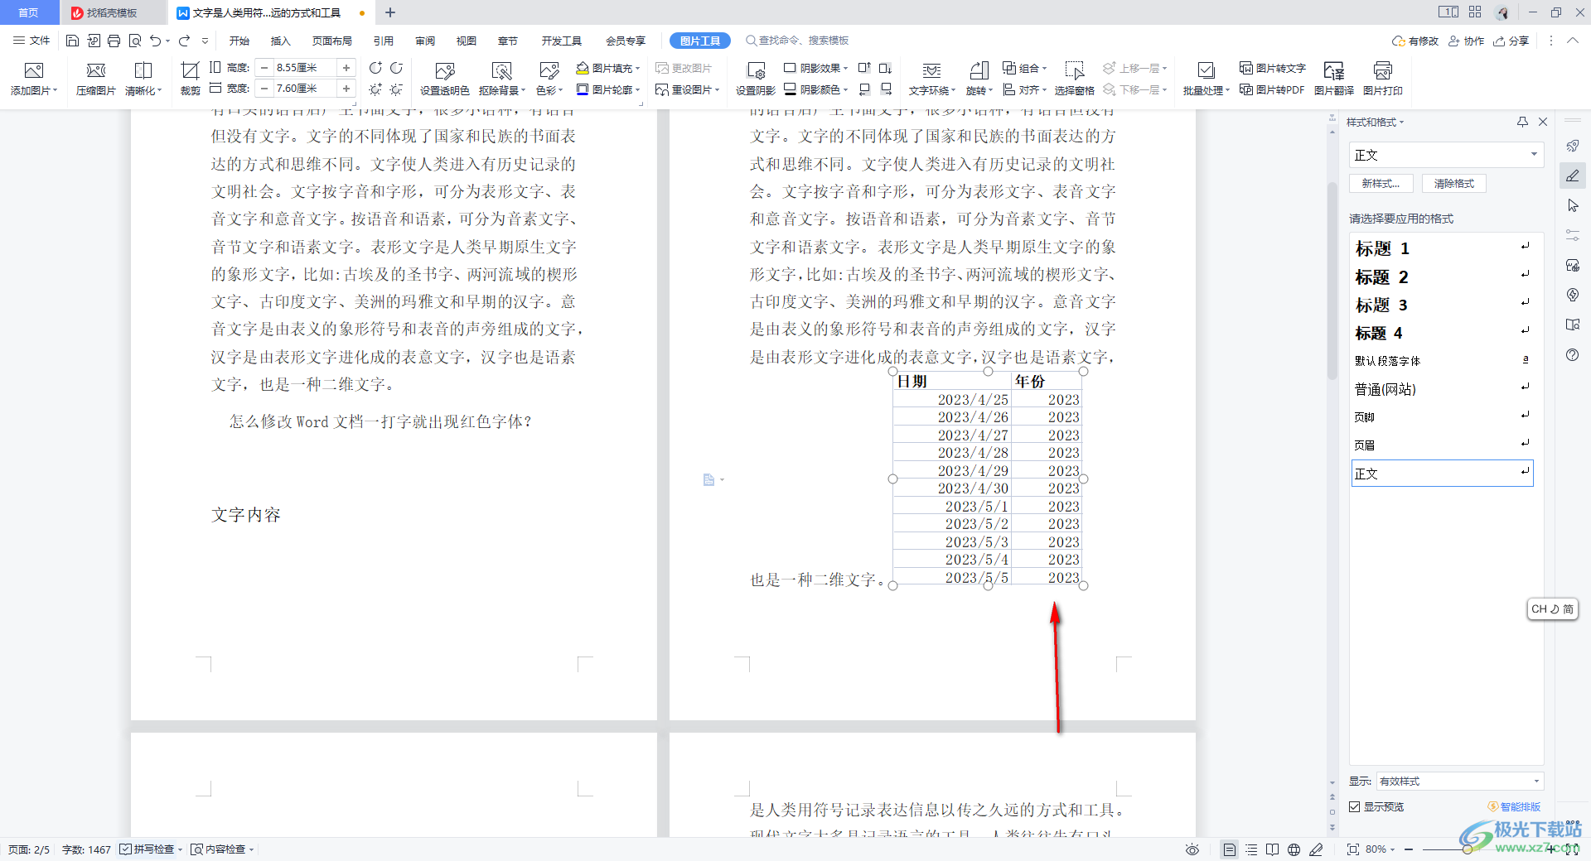Click the 高度 height input field
1591x861 pixels.
pos(305,68)
